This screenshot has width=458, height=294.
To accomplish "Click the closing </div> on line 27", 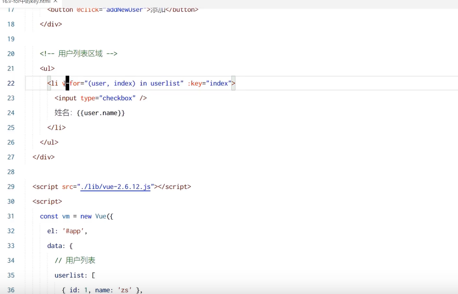I will point(44,157).
